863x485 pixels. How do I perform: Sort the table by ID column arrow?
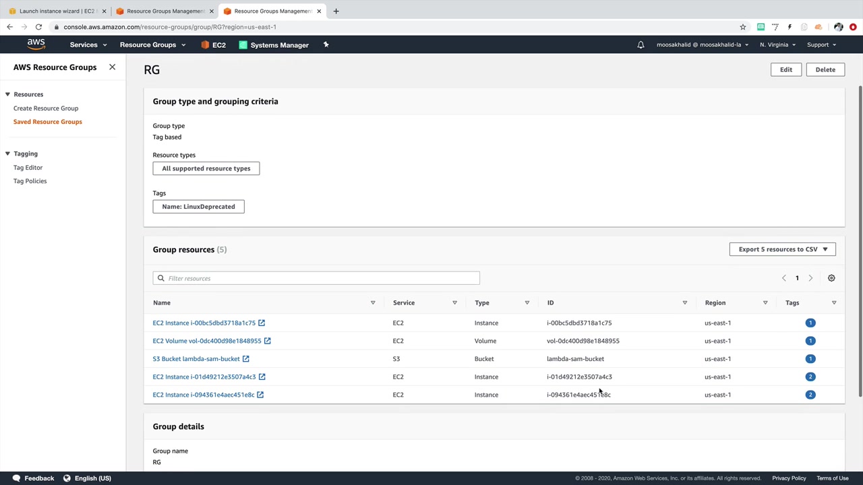click(x=685, y=303)
